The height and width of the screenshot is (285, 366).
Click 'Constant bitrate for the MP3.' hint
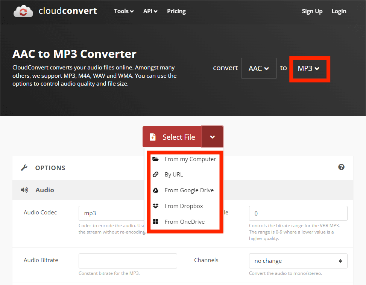point(109,273)
